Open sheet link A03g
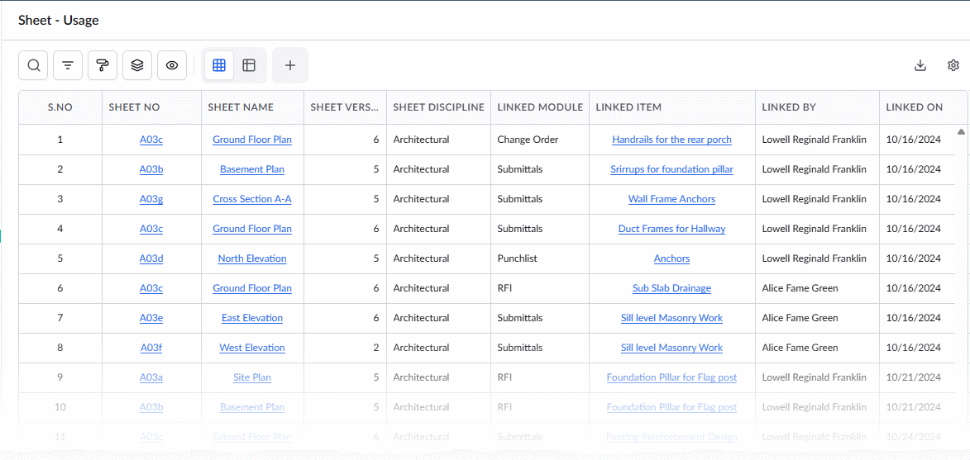The height and width of the screenshot is (460, 970). pyautogui.click(x=151, y=199)
